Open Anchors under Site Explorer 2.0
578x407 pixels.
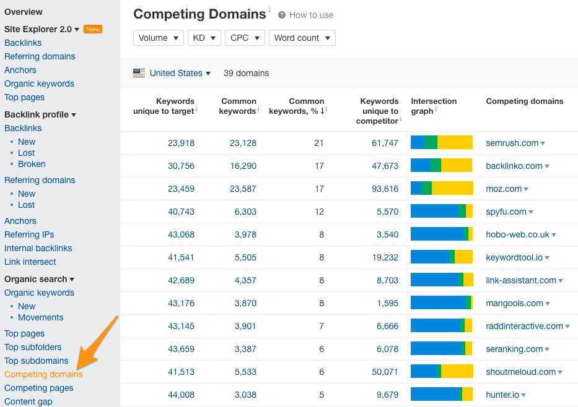[x=20, y=70]
